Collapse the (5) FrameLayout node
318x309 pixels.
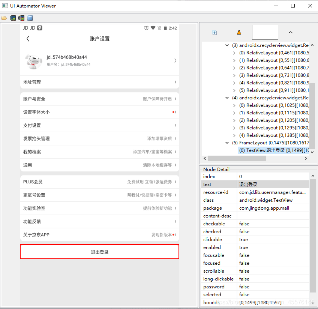tap(227, 143)
